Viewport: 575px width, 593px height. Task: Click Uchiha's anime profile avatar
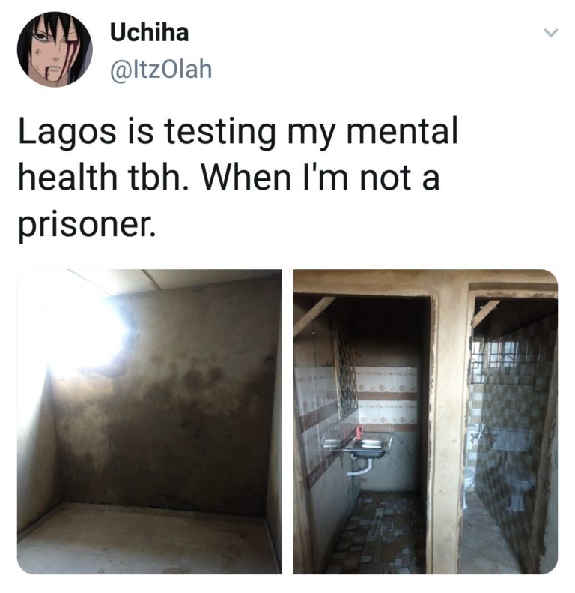pos(55,49)
